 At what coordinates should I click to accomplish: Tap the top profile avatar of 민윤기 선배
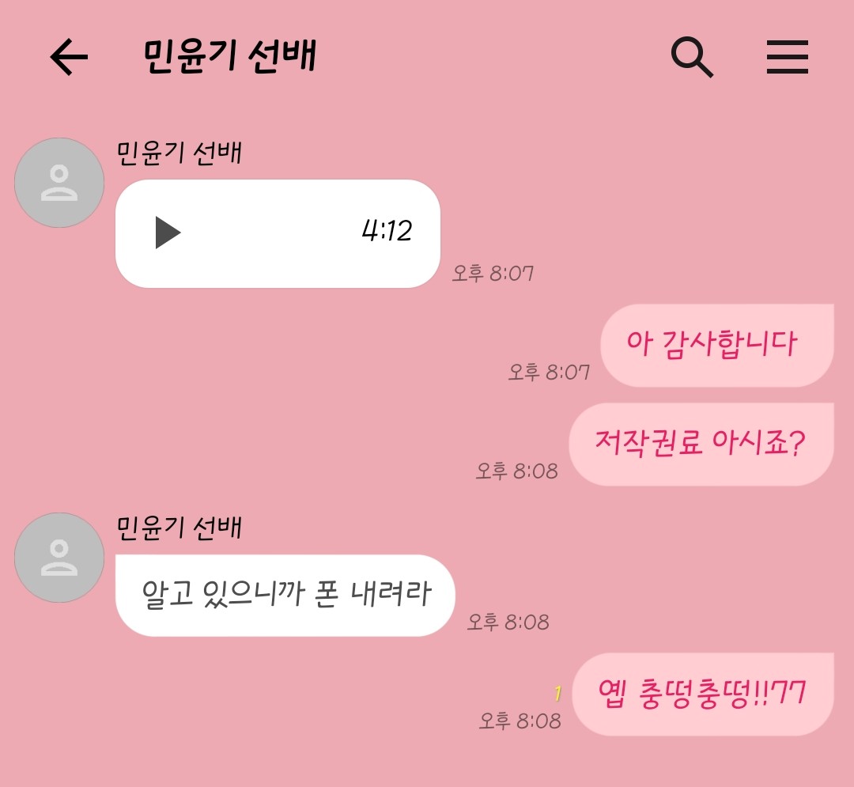(59, 183)
